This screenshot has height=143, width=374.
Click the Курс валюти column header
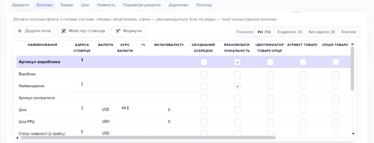click(x=125, y=48)
